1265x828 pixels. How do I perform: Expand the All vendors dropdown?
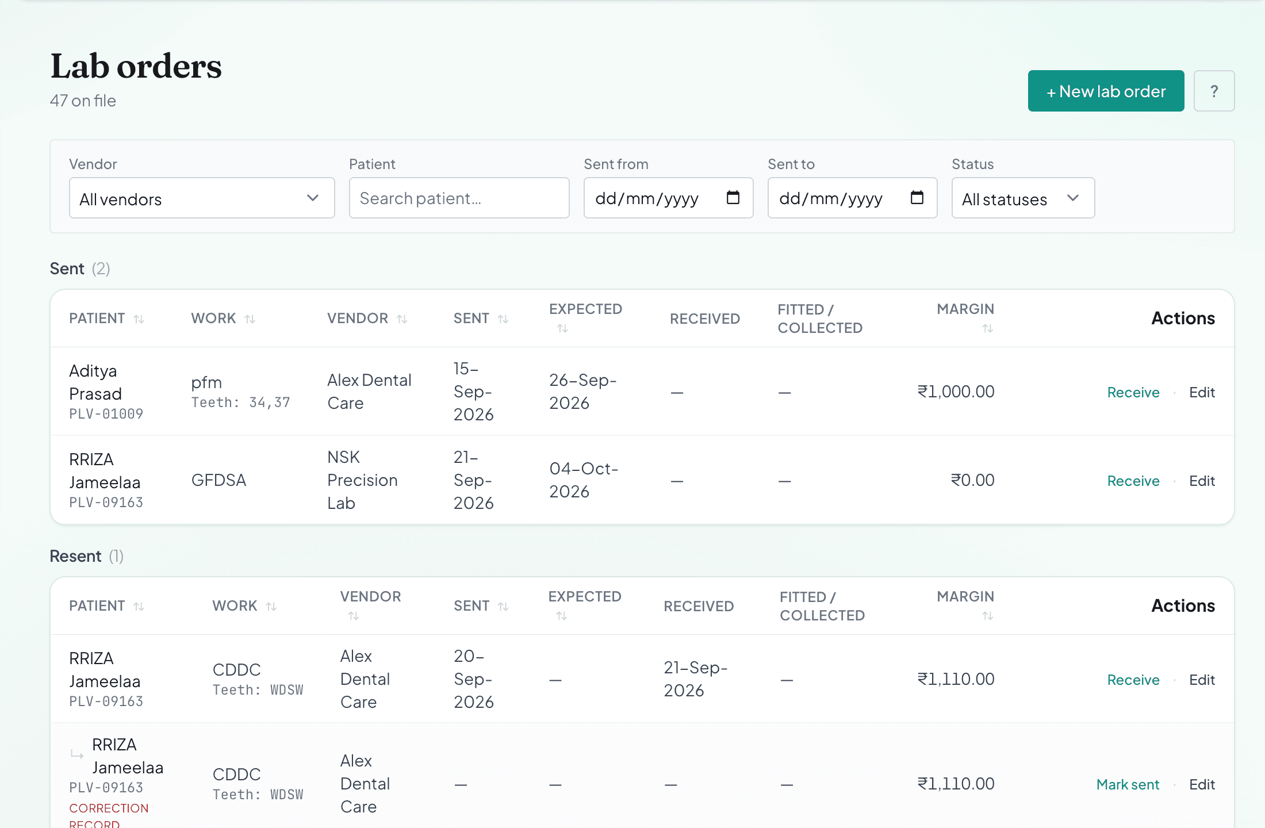[202, 198]
